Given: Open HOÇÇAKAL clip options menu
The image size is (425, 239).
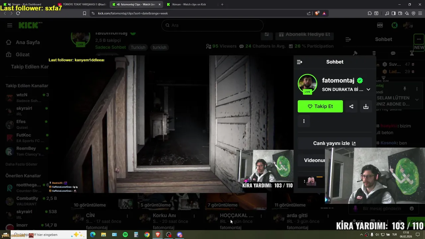Looking at the screenshot, I should point(261,216).
